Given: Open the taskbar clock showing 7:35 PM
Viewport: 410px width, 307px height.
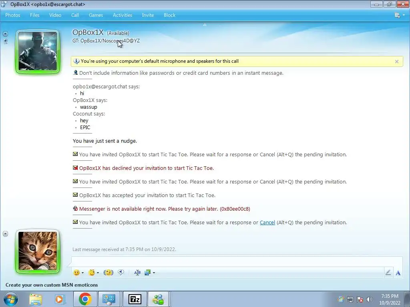Looking at the screenshot, I should click(390, 299).
